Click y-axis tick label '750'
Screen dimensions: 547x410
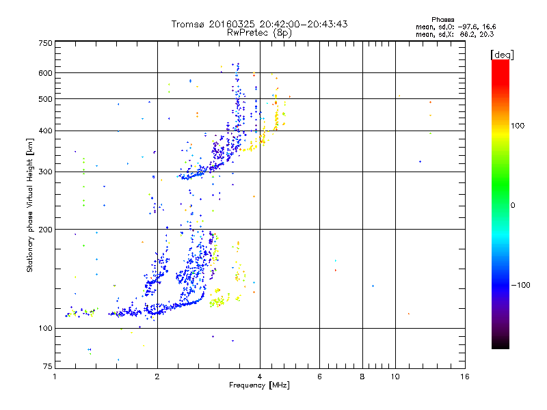(45, 44)
